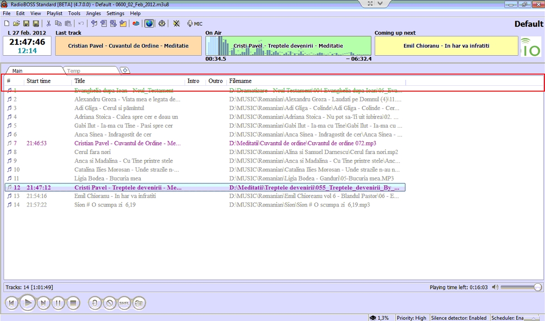Sort playlist by Start time column header
This screenshot has height=321, width=545.
pyautogui.click(x=48, y=81)
